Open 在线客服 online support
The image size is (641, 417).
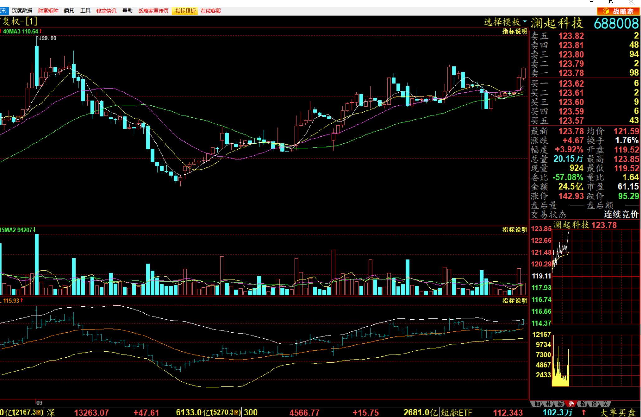click(x=211, y=11)
